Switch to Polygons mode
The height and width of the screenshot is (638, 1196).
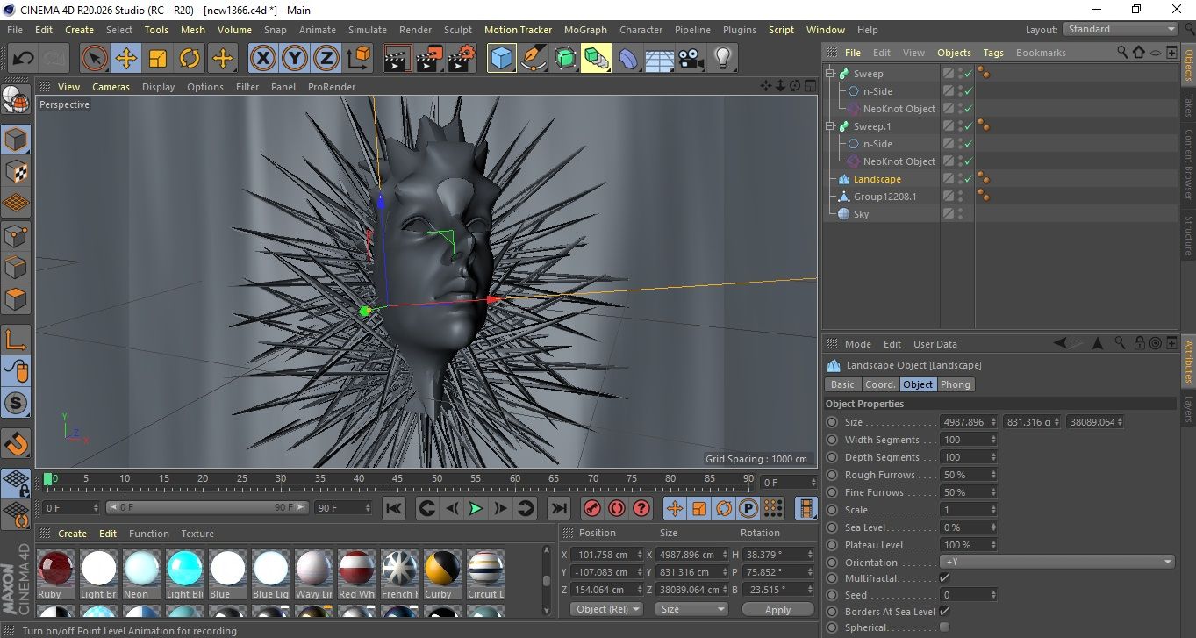pyautogui.click(x=16, y=299)
